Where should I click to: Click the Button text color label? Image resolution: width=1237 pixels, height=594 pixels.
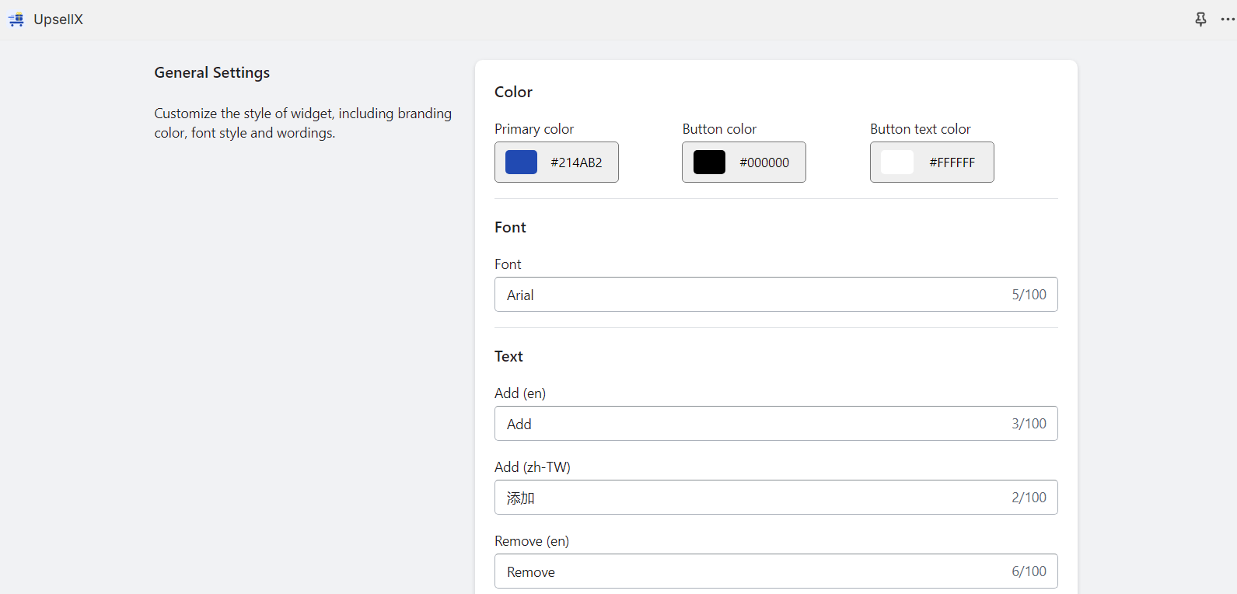click(921, 129)
